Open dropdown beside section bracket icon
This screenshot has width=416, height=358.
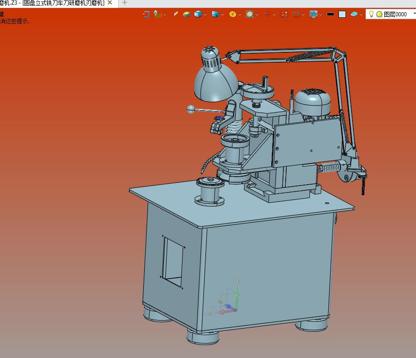point(303,14)
